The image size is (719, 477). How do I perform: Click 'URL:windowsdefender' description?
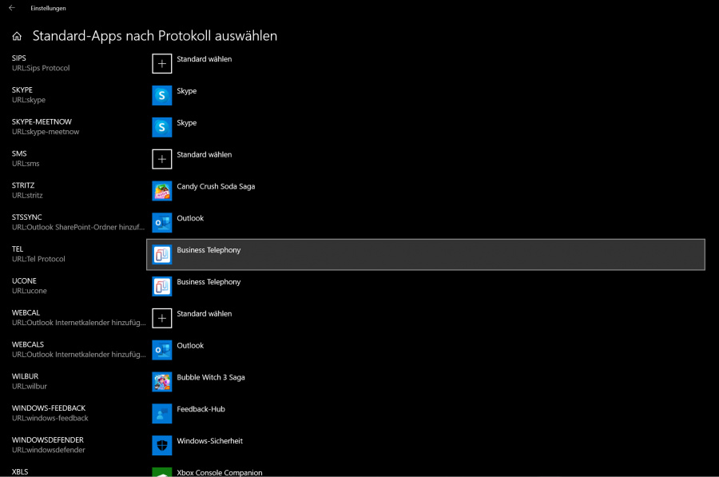pyautogui.click(x=48, y=450)
